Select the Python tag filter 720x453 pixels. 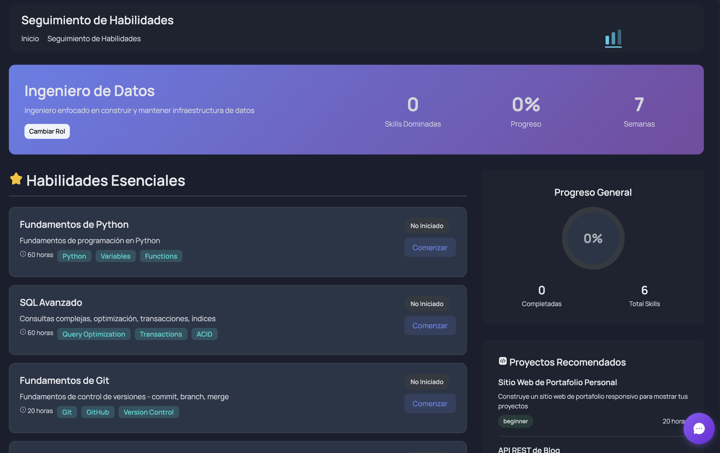coord(74,256)
